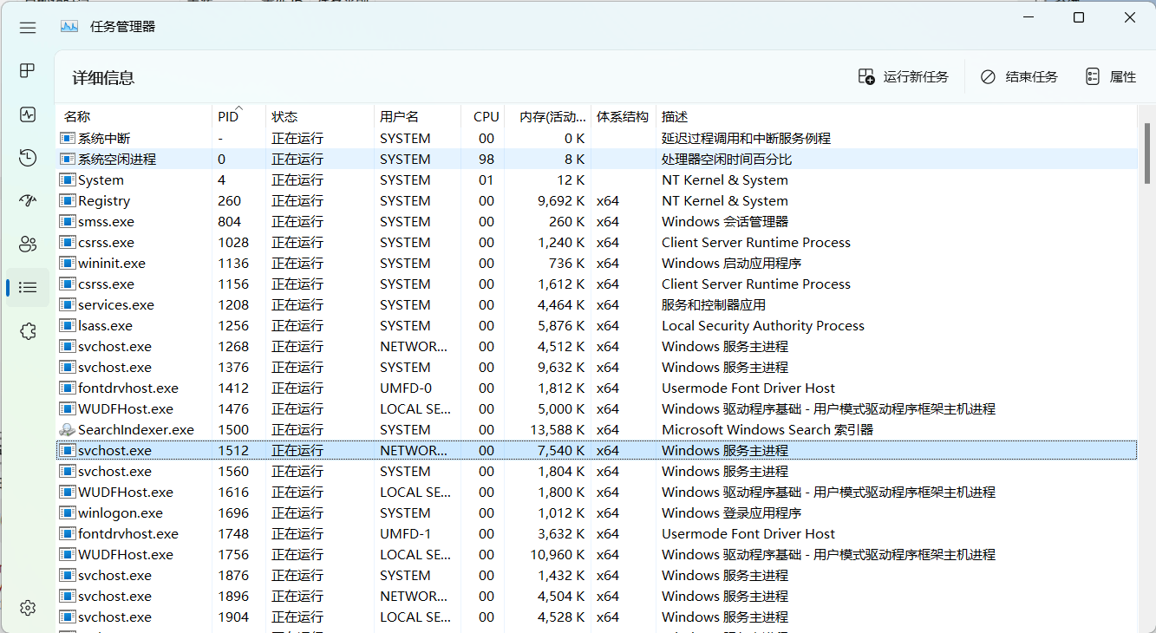
Task: Open the App history page icon
Action: pyautogui.click(x=28, y=157)
